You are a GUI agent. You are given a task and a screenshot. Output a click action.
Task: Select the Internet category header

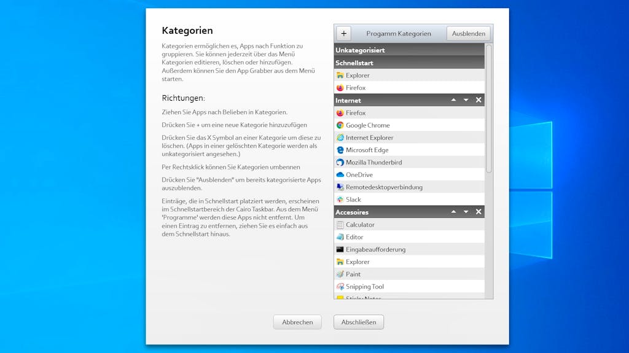click(x=409, y=100)
